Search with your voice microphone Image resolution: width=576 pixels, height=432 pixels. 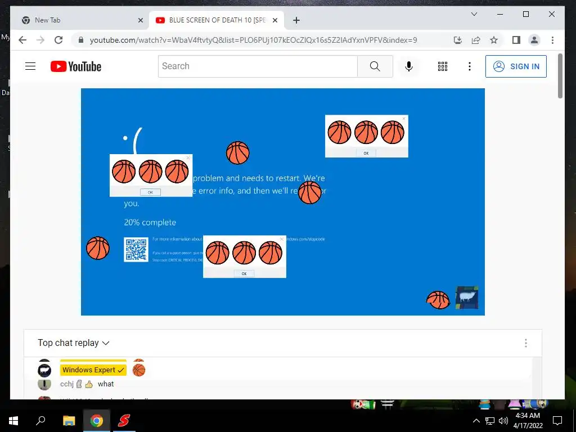[408, 66]
